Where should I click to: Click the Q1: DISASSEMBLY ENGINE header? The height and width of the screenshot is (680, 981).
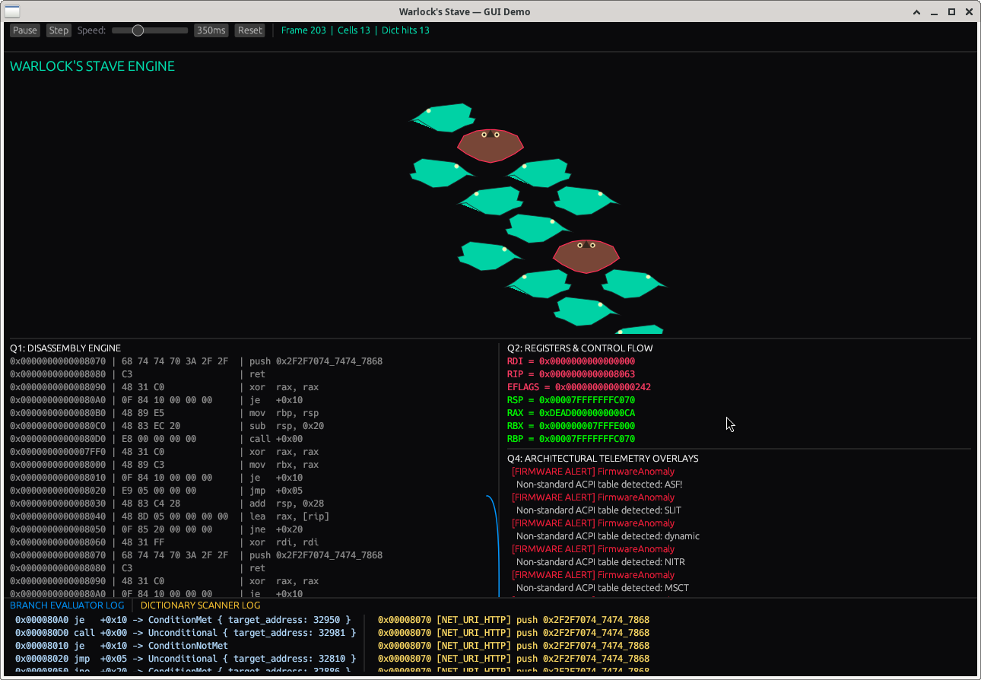click(65, 348)
